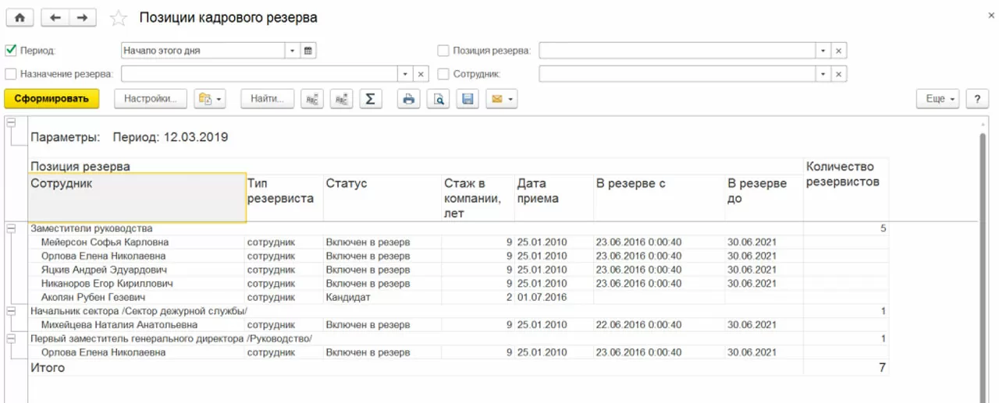Collapse the Начальник сектора group
This screenshot has height=403, width=999.
[11, 311]
